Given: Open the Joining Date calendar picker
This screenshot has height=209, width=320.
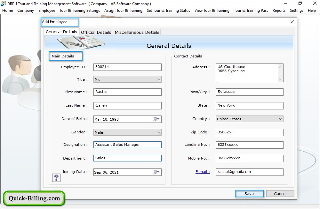Looking at the screenshot, I should (x=156, y=172).
